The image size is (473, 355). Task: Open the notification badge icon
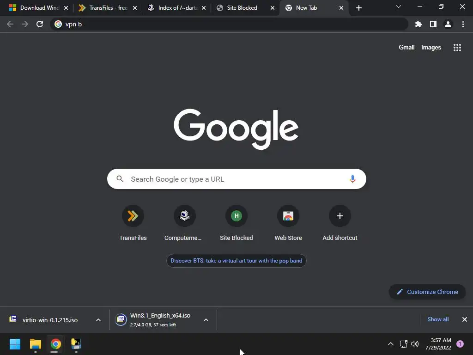(460, 344)
